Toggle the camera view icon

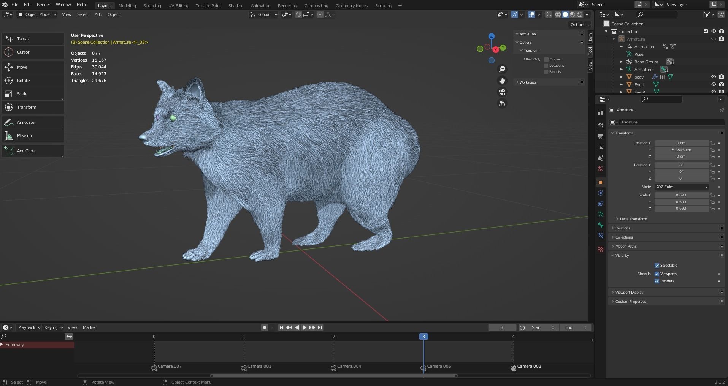[502, 92]
